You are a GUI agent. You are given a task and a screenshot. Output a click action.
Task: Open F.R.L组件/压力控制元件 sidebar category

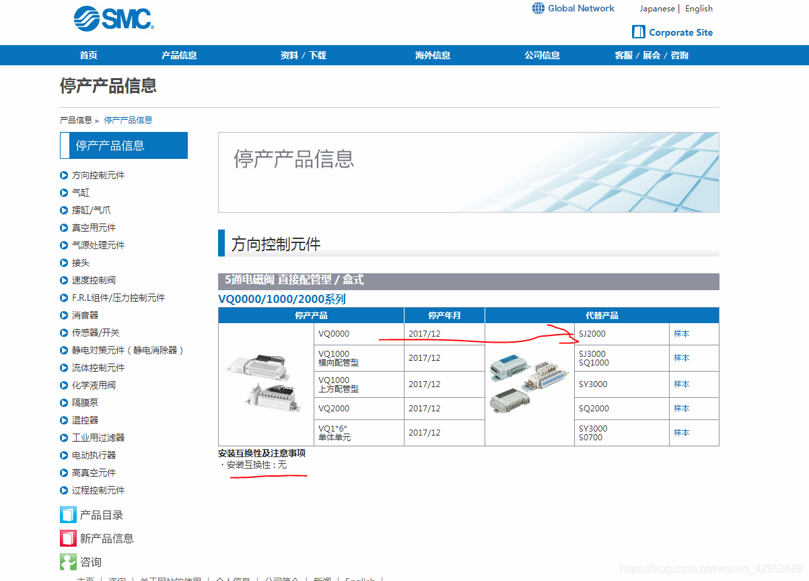click(x=118, y=298)
